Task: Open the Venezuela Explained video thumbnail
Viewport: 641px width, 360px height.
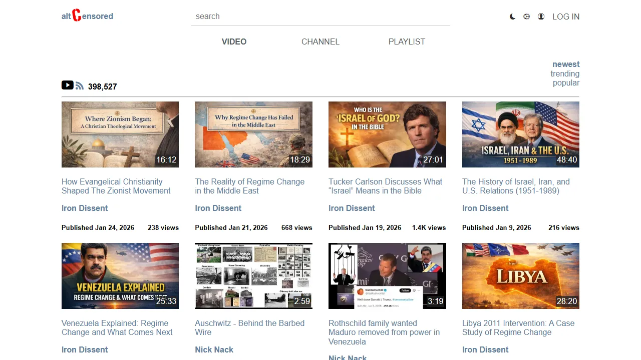Action: pyautogui.click(x=120, y=275)
